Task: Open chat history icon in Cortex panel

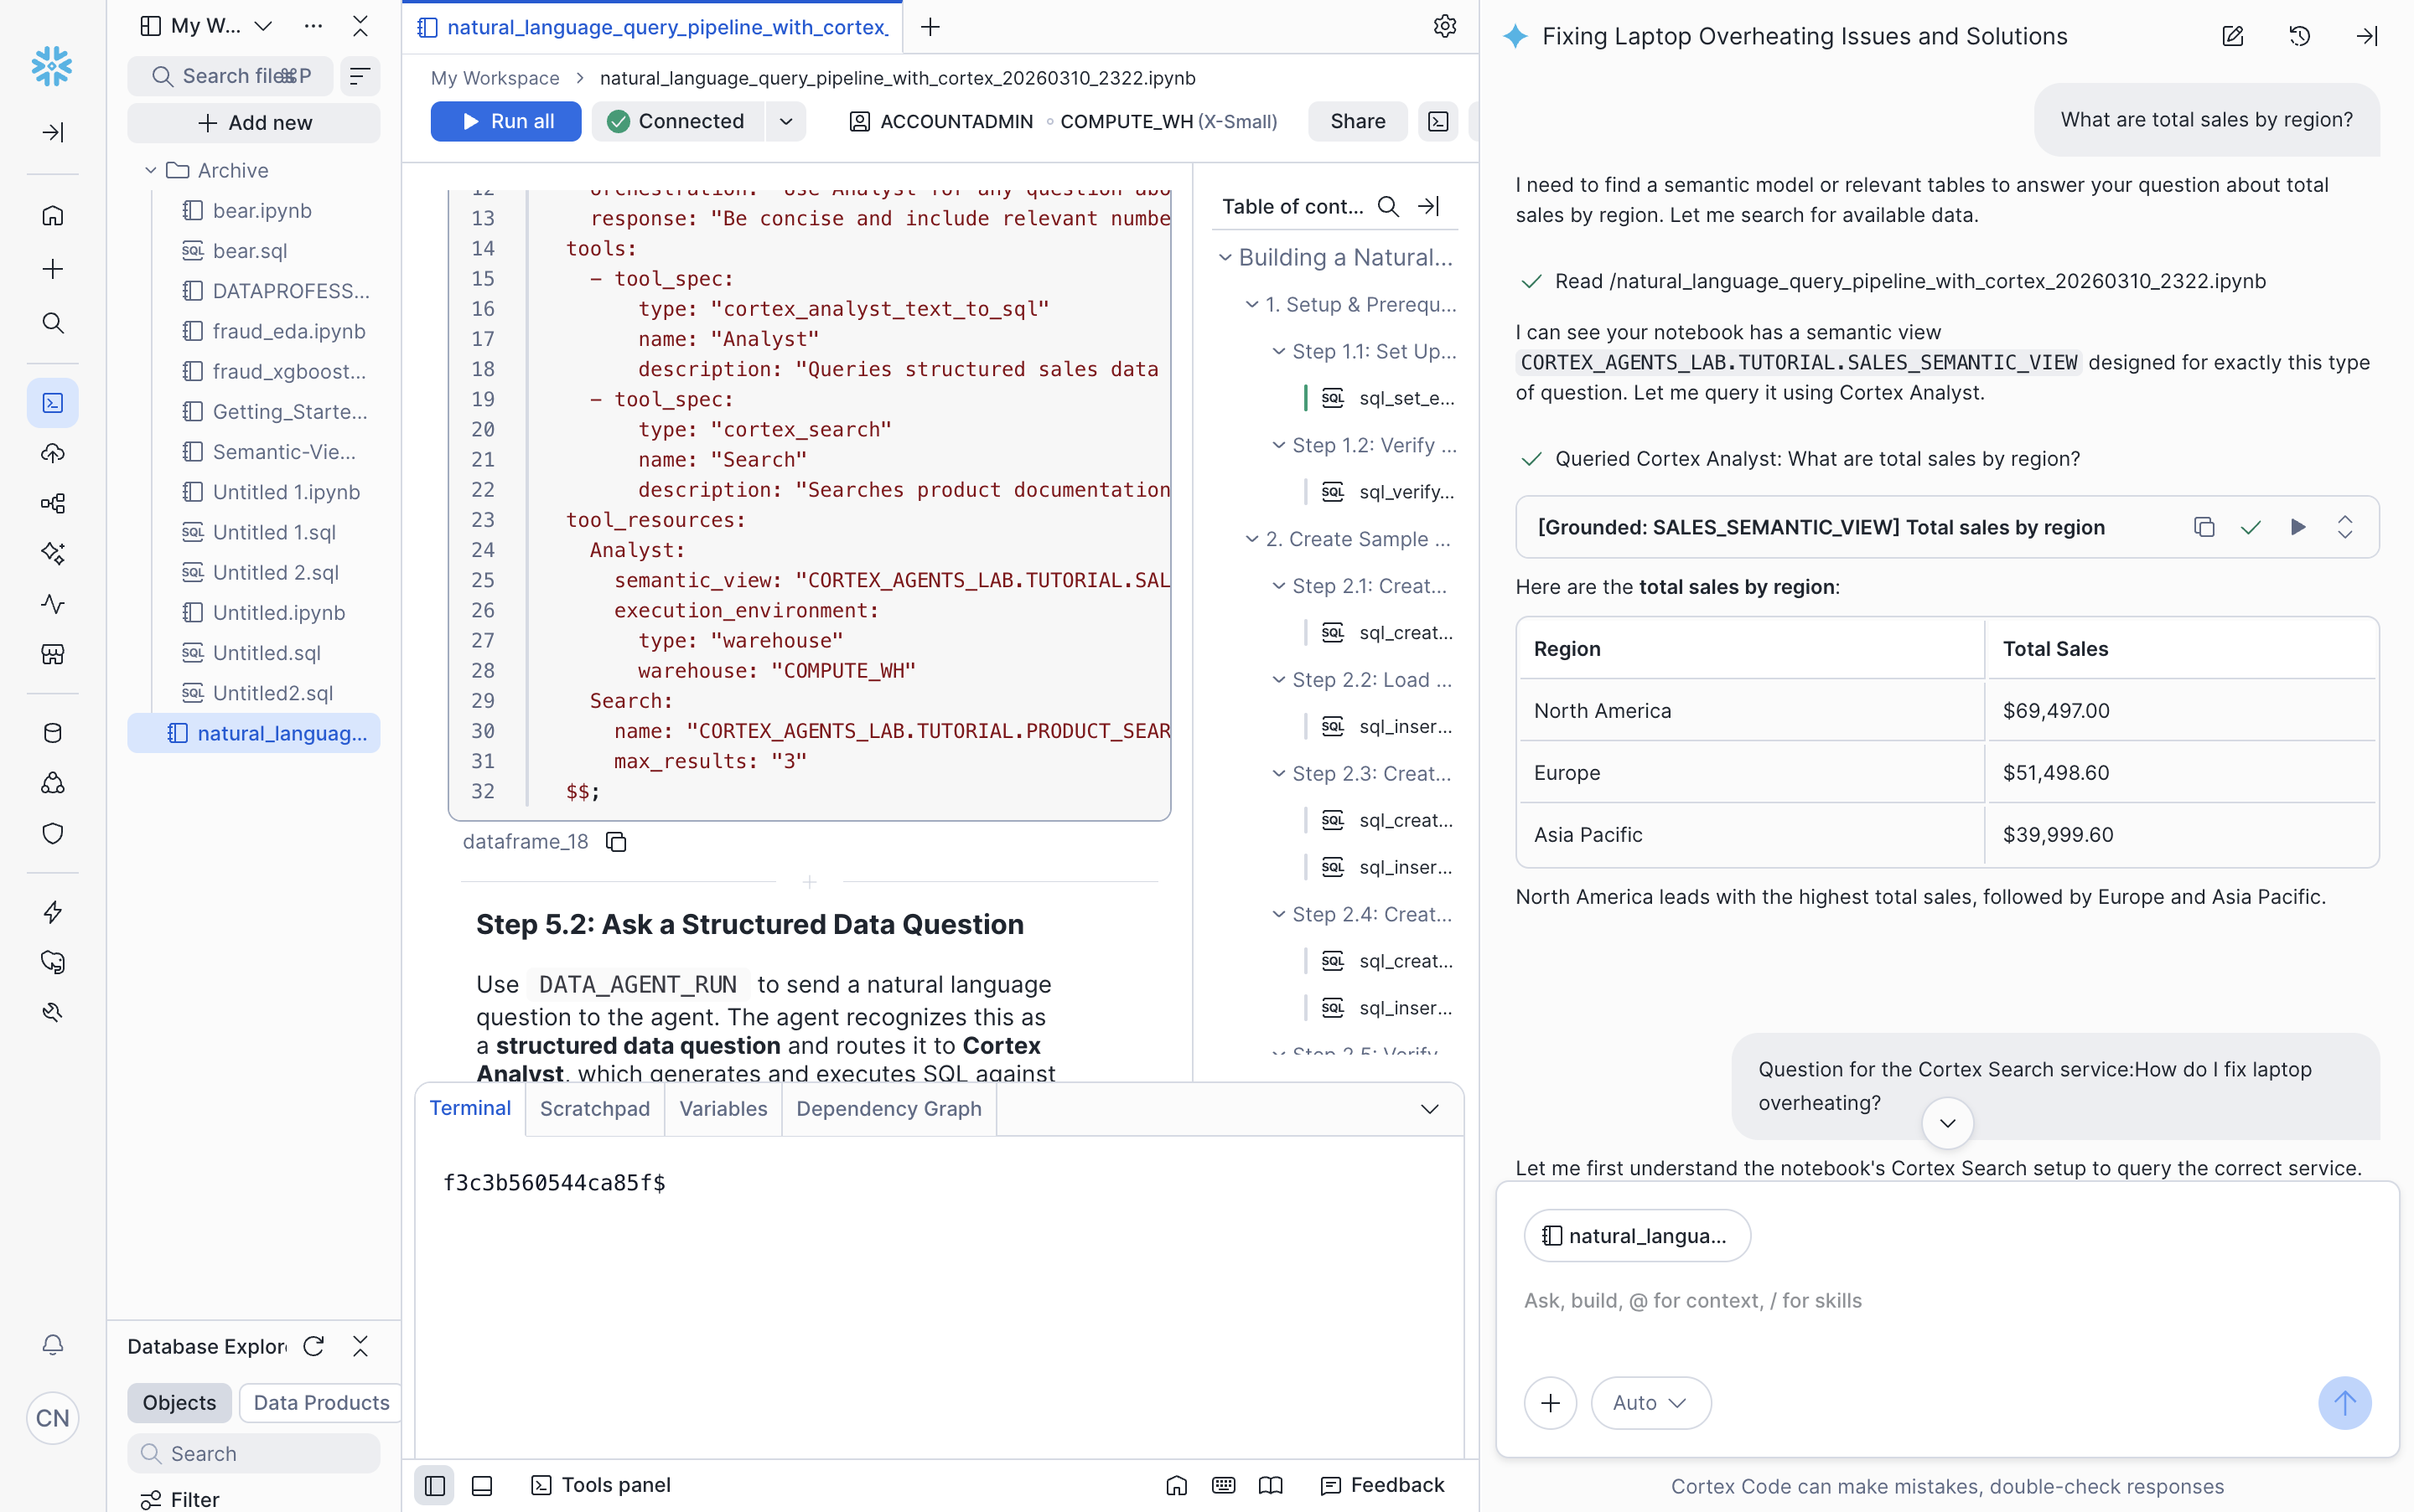Action: point(2299,36)
